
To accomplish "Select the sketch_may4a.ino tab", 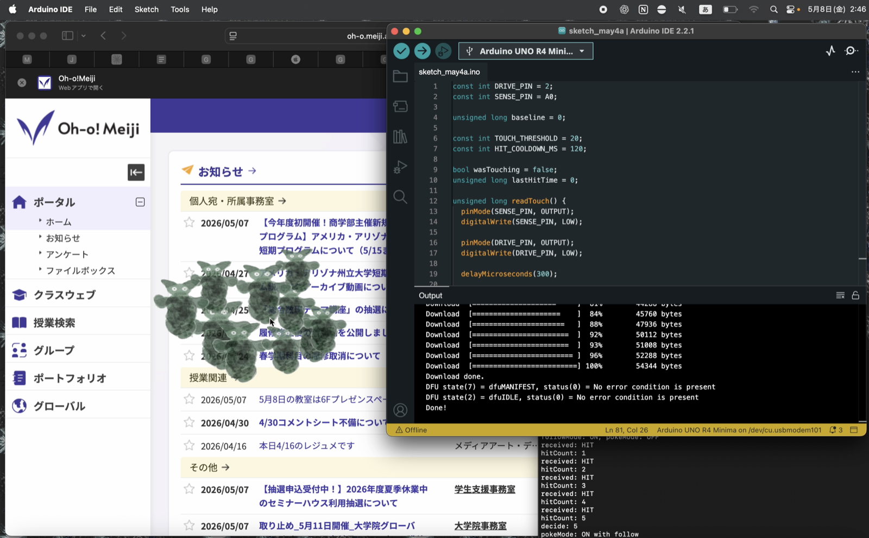I will (x=449, y=72).
